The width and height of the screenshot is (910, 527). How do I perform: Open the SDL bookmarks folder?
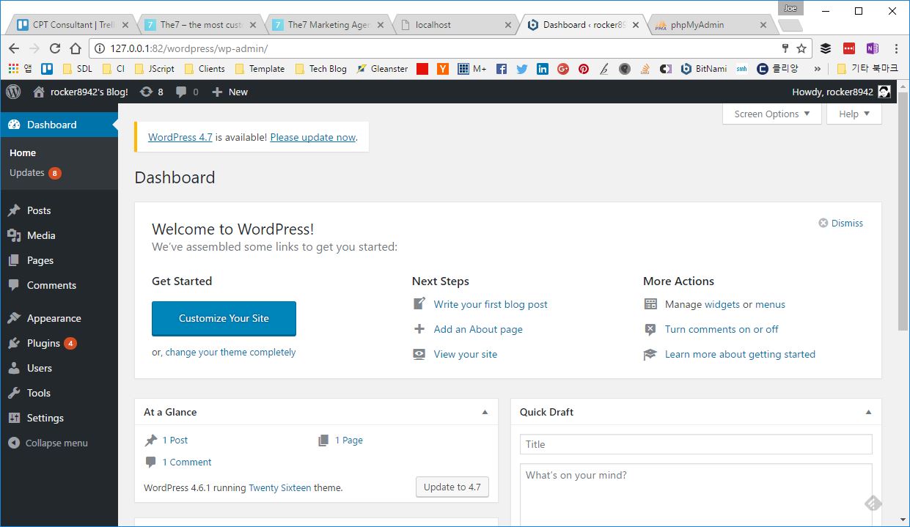[78, 69]
